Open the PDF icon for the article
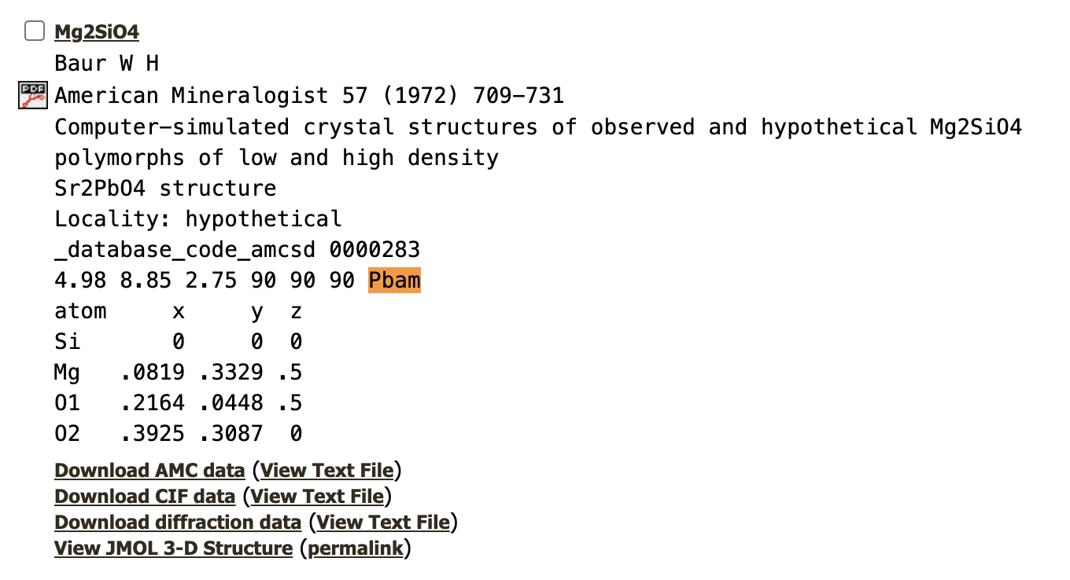Image resolution: width=1070 pixels, height=580 pixels. pyautogui.click(x=33, y=96)
